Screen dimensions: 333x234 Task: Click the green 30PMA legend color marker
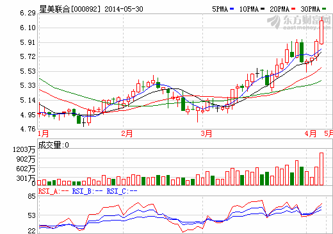click(324, 9)
